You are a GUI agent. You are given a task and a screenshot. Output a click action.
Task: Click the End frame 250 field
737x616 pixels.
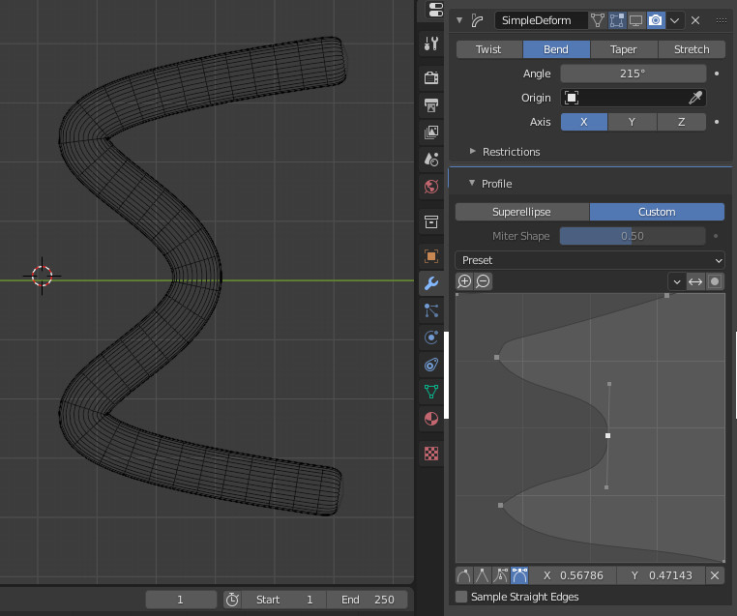(368, 600)
